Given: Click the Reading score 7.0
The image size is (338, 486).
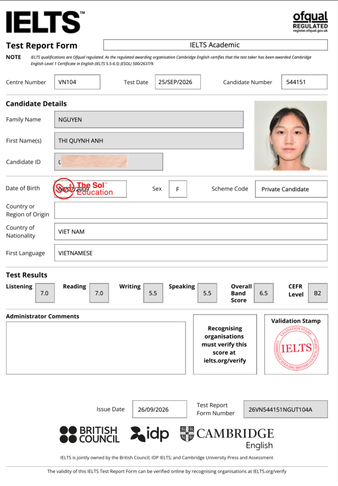Looking at the screenshot, I should pos(99,293).
